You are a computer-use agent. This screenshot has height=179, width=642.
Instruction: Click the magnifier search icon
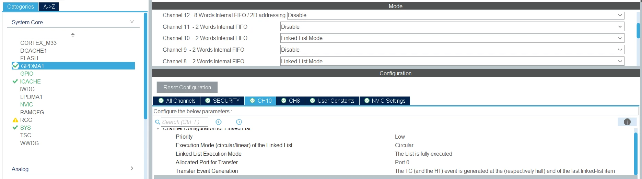pos(157,122)
